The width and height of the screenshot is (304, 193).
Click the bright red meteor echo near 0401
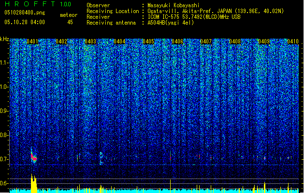click(x=33, y=157)
